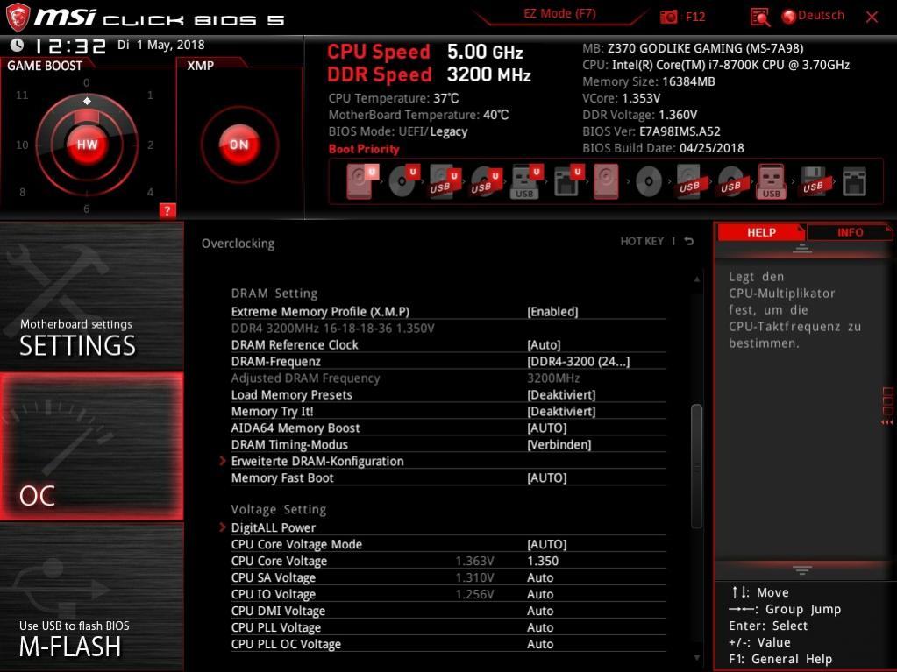Toggle the XMP ON button
Viewport: 897px width, 672px height.
[x=239, y=144]
